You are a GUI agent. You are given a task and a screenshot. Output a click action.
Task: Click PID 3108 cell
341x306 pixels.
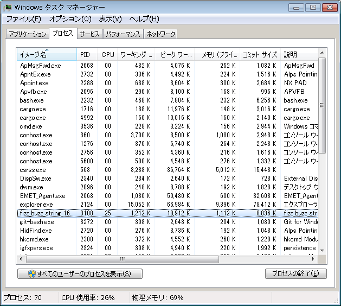click(x=87, y=213)
